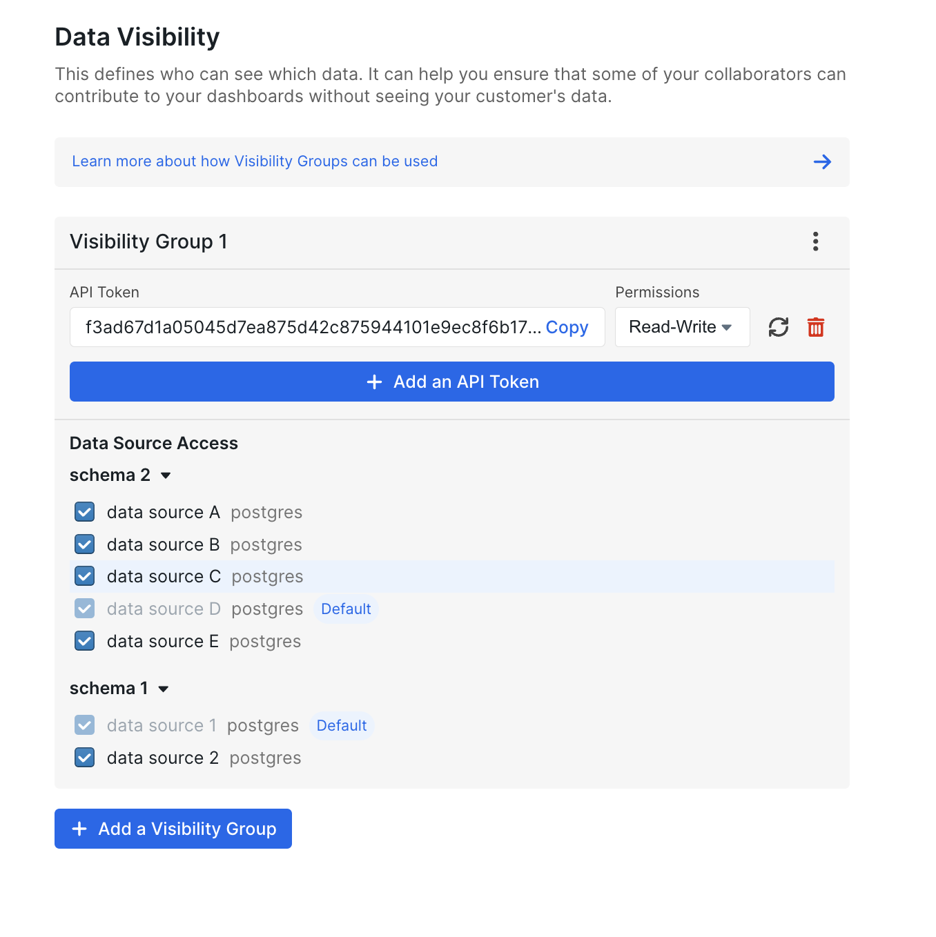Click the red trash can to remove the token row
The height and width of the screenshot is (937, 936).
coord(815,327)
